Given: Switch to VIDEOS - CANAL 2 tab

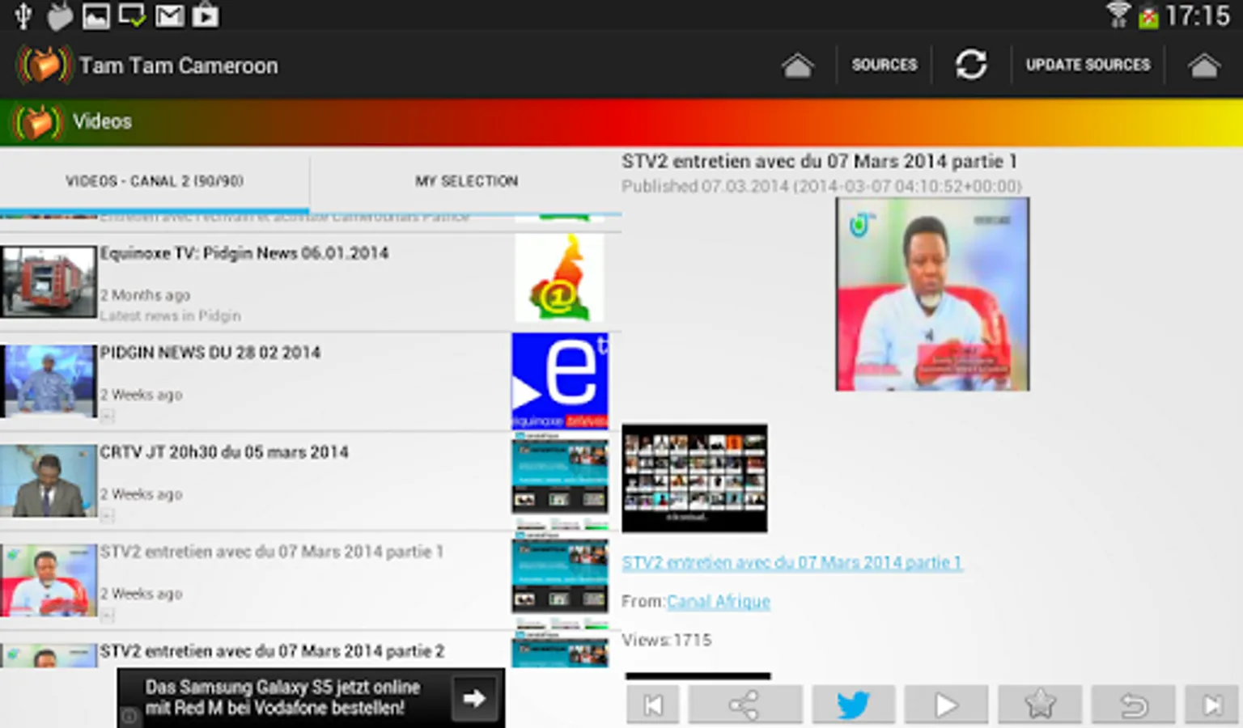Looking at the screenshot, I should [x=155, y=180].
